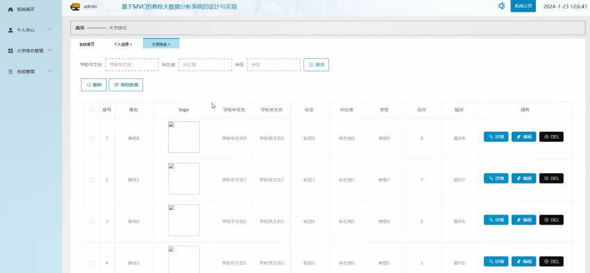Expand the 个人中心 sidebar menu
This screenshot has width=590, height=273.
tap(30, 30)
